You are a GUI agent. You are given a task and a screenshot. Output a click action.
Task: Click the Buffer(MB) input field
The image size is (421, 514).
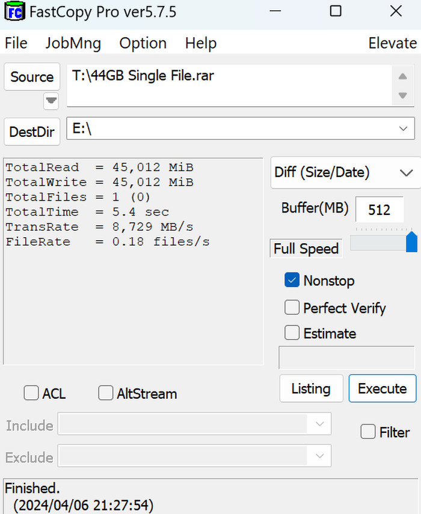pos(380,210)
